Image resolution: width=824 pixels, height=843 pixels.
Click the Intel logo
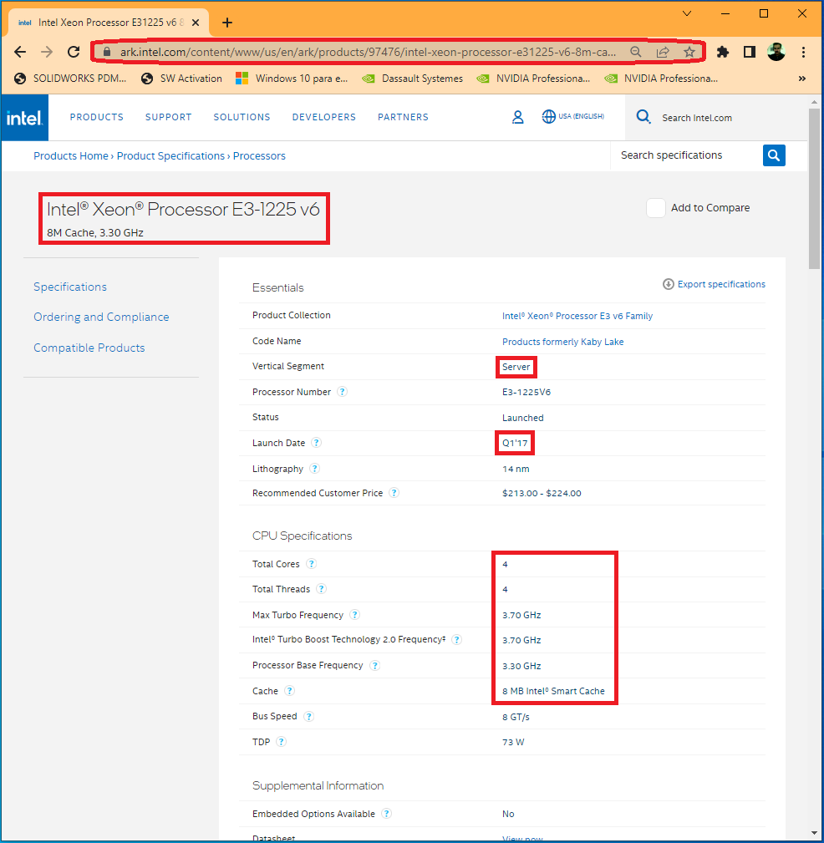tap(25, 118)
